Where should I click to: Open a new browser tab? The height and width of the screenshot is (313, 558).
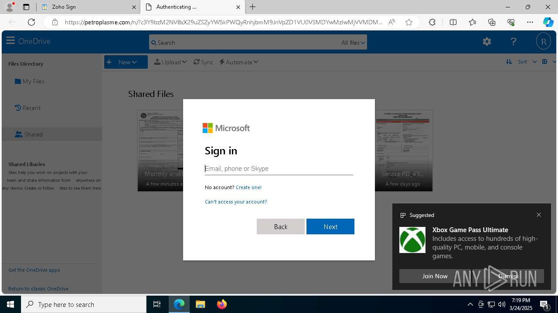(253, 7)
